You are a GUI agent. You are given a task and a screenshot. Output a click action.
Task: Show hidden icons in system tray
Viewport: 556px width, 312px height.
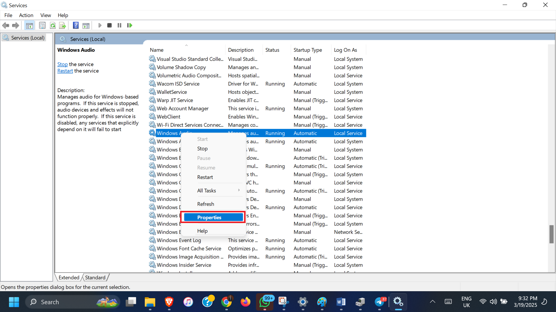point(432,302)
